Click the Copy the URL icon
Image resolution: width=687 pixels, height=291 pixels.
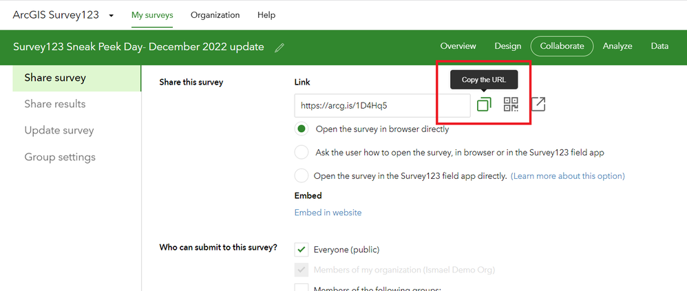click(x=484, y=105)
